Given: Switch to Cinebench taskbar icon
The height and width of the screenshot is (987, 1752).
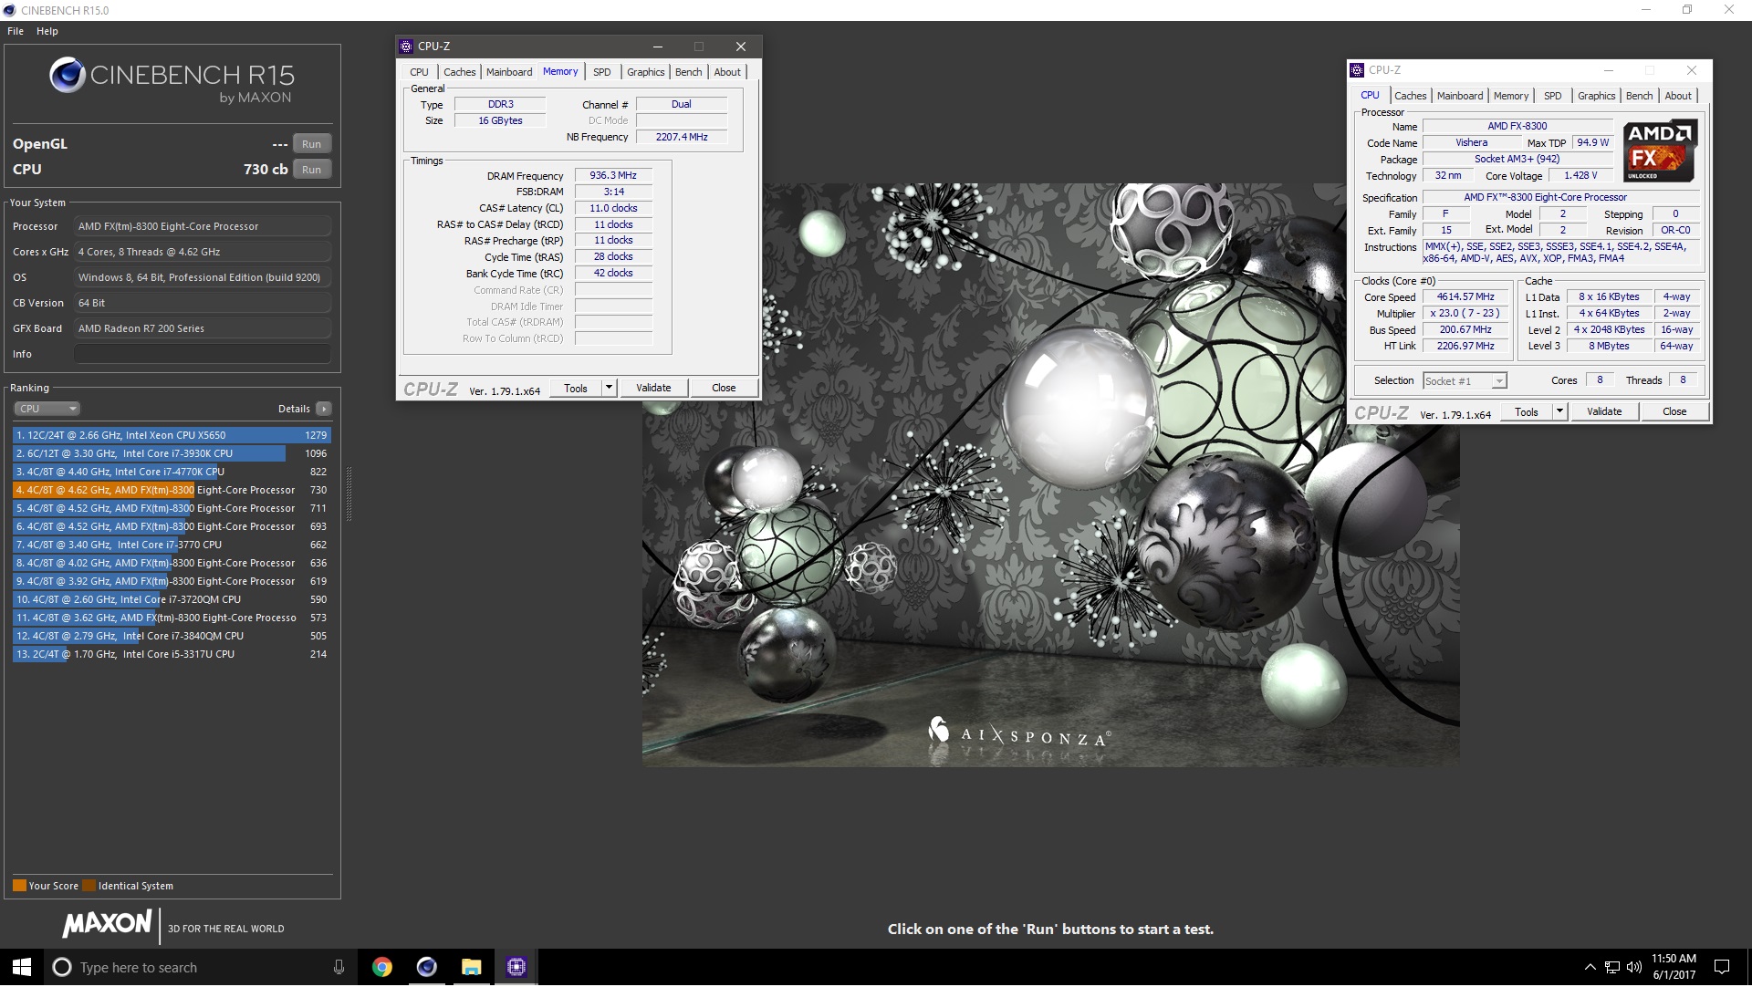Looking at the screenshot, I should click(x=426, y=967).
